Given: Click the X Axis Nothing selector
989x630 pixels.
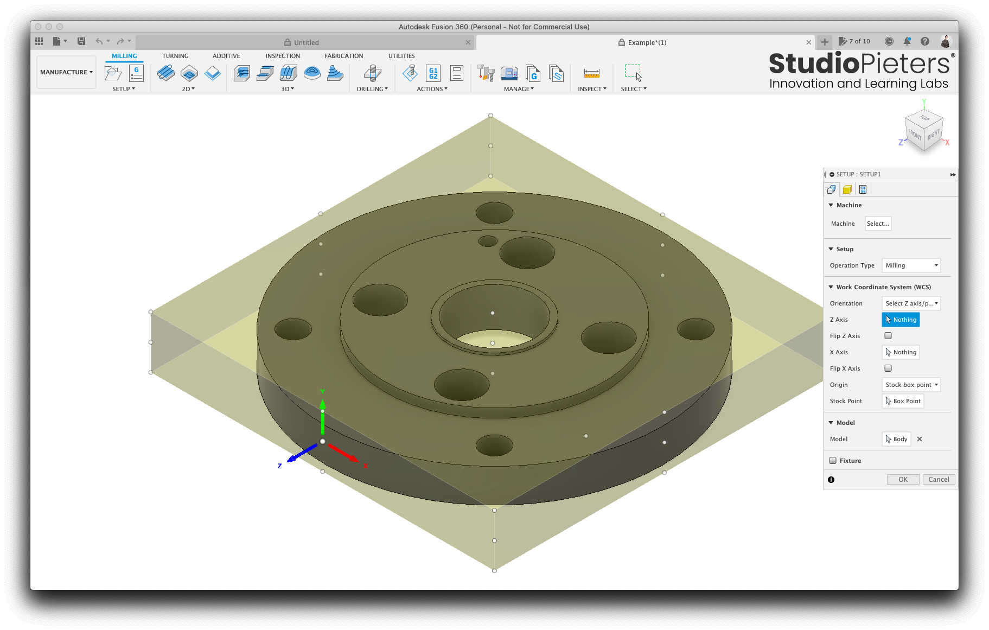Looking at the screenshot, I should click(901, 352).
